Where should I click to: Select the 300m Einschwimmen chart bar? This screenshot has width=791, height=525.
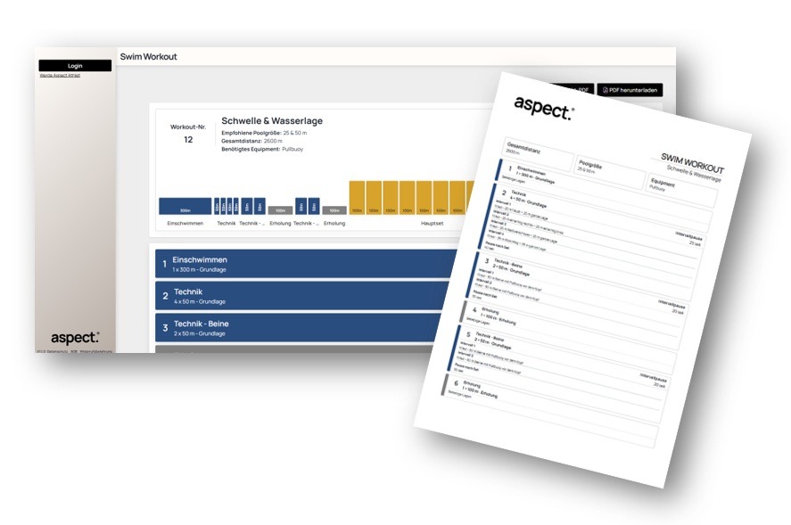click(x=185, y=207)
